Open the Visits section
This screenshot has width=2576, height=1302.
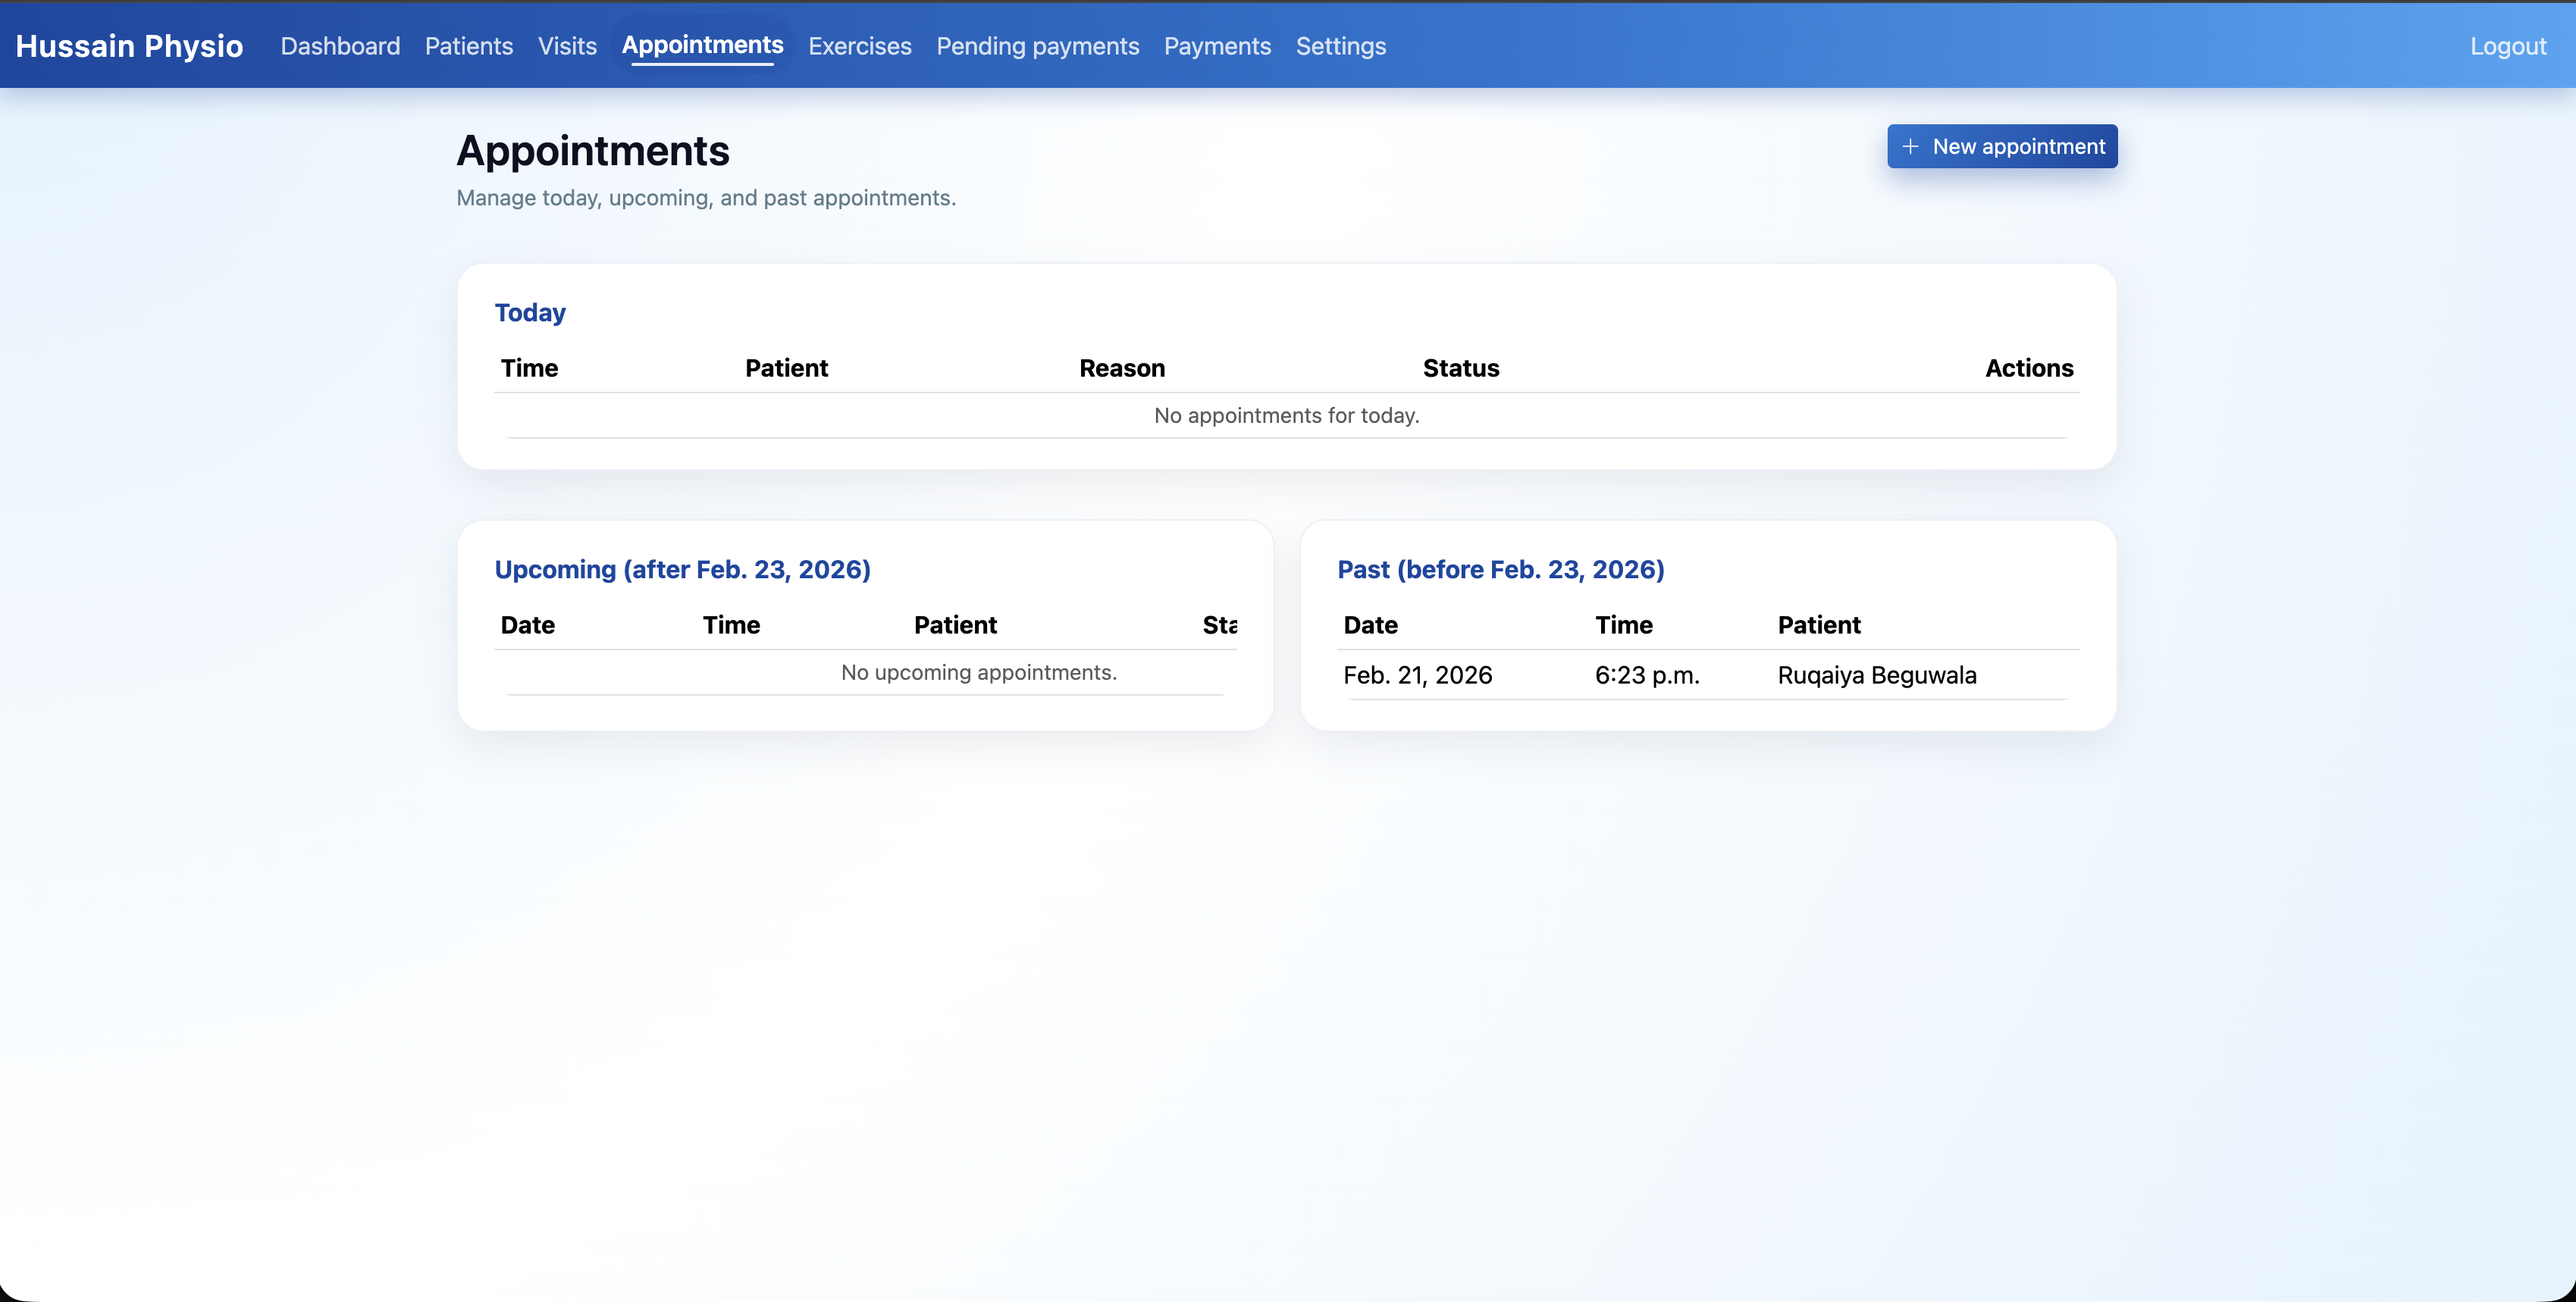coord(567,46)
